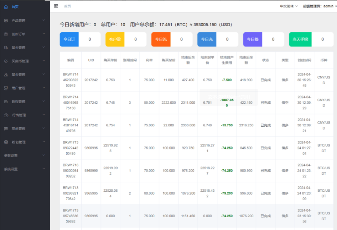Click the -15.750 fee value
Screen dimensions: 337x230
click(x=227, y=125)
